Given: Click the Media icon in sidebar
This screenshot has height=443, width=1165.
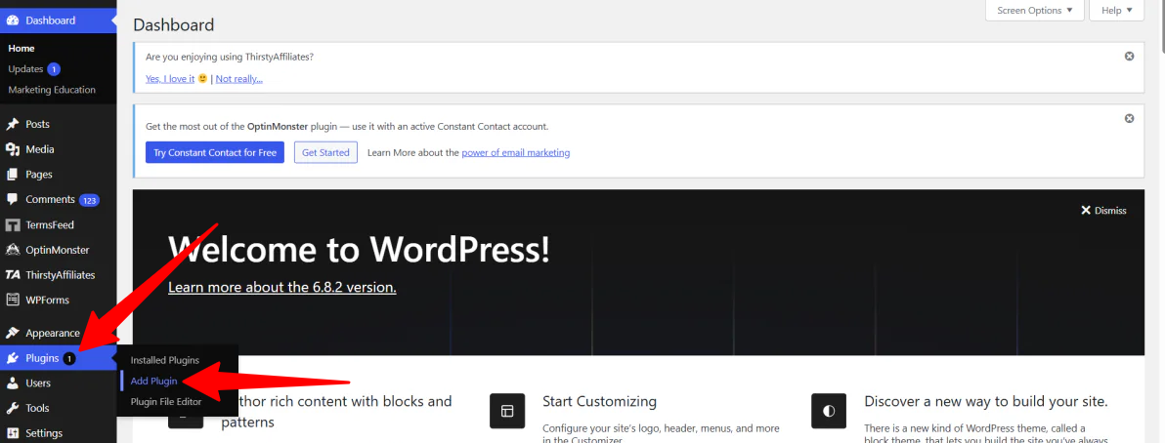Looking at the screenshot, I should (x=13, y=149).
